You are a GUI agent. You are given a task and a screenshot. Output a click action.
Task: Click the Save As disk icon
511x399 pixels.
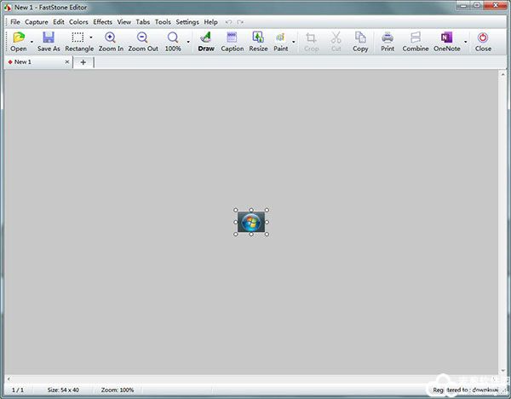pos(49,38)
